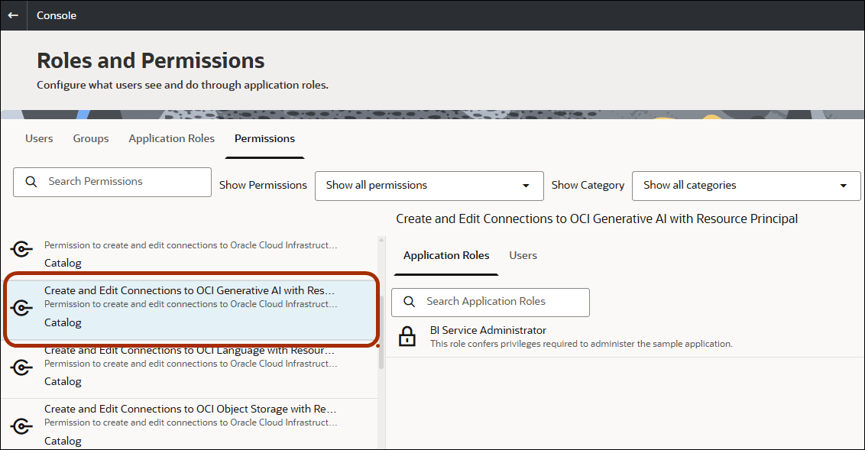Image resolution: width=865 pixels, height=450 pixels.
Task: Switch to the Groups tab
Action: [91, 138]
